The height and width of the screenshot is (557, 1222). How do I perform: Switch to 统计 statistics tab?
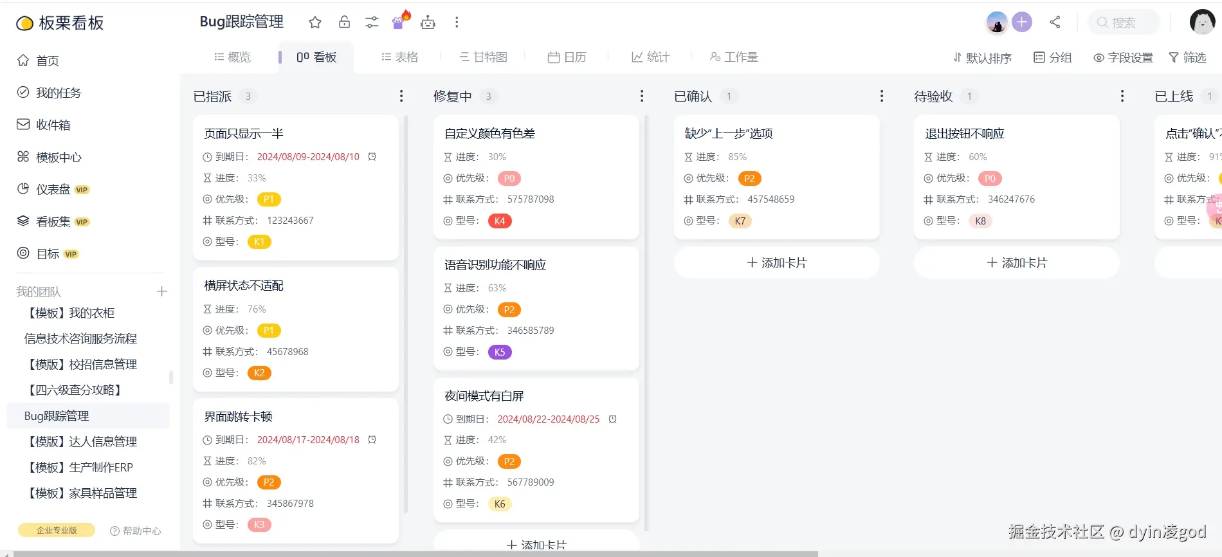pos(650,57)
